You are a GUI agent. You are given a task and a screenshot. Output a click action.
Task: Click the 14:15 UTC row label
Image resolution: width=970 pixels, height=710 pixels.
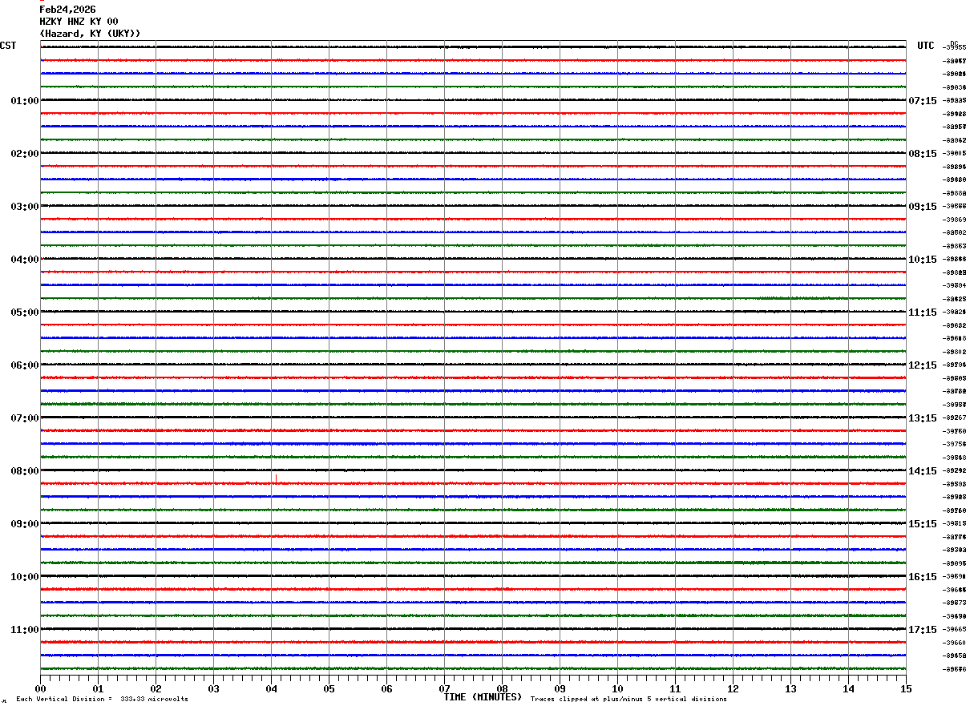(923, 471)
